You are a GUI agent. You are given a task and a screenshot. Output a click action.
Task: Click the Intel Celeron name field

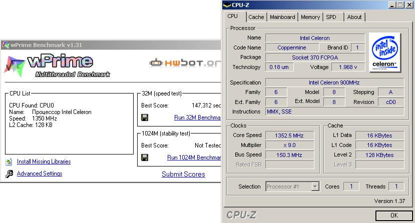[x=315, y=38]
